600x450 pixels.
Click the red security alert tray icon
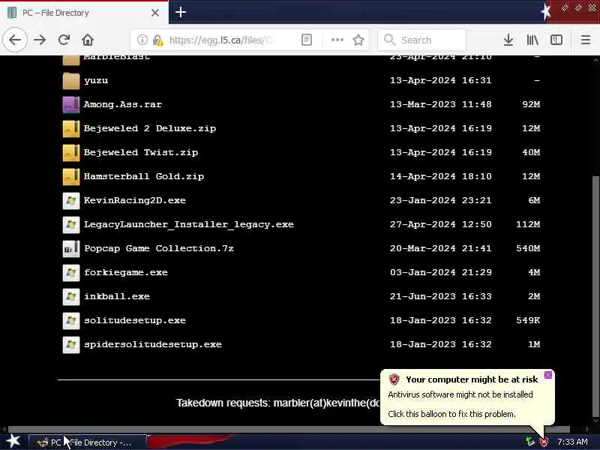[x=543, y=442]
